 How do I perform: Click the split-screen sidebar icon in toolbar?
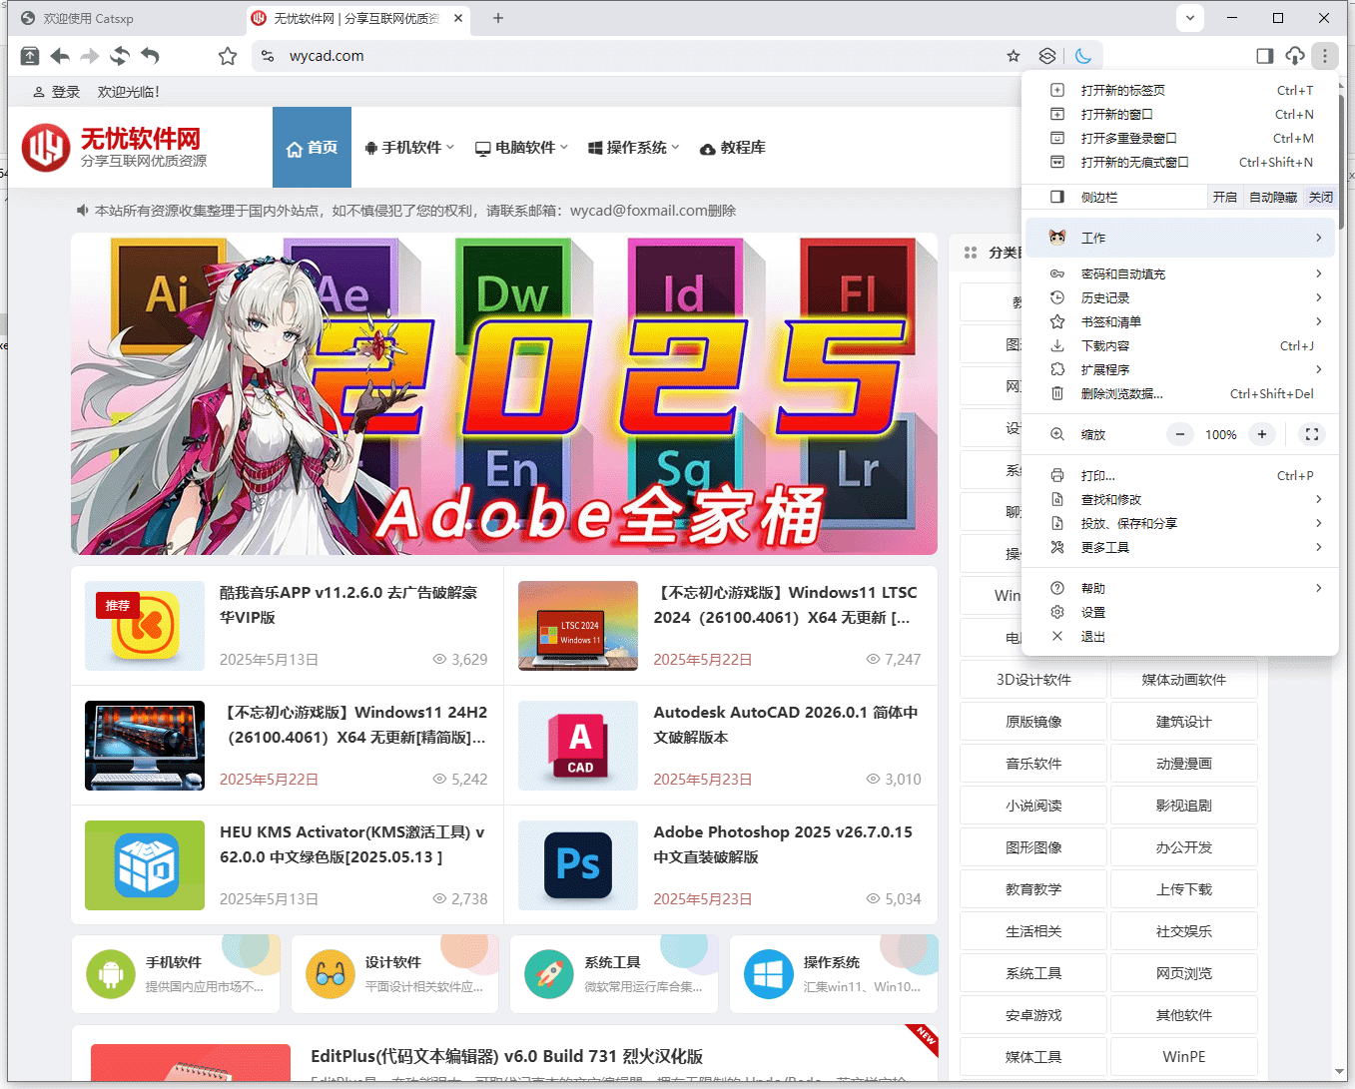point(1264,56)
